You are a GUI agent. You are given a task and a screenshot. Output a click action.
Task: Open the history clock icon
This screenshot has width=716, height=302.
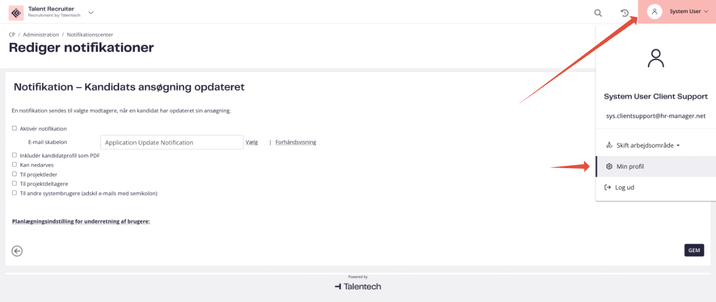(625, 13)
